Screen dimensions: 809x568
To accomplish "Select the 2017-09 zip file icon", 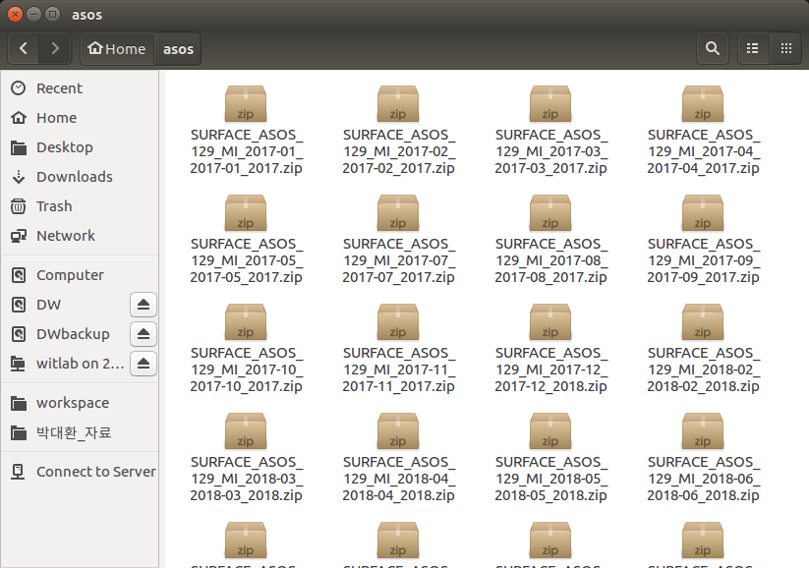I will (x=703, y=213).
